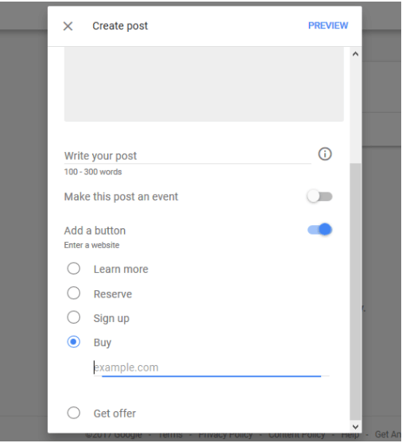Choose the Reserve button type
The height and width of the screenshot is (443, 402).
pos(74,293)
